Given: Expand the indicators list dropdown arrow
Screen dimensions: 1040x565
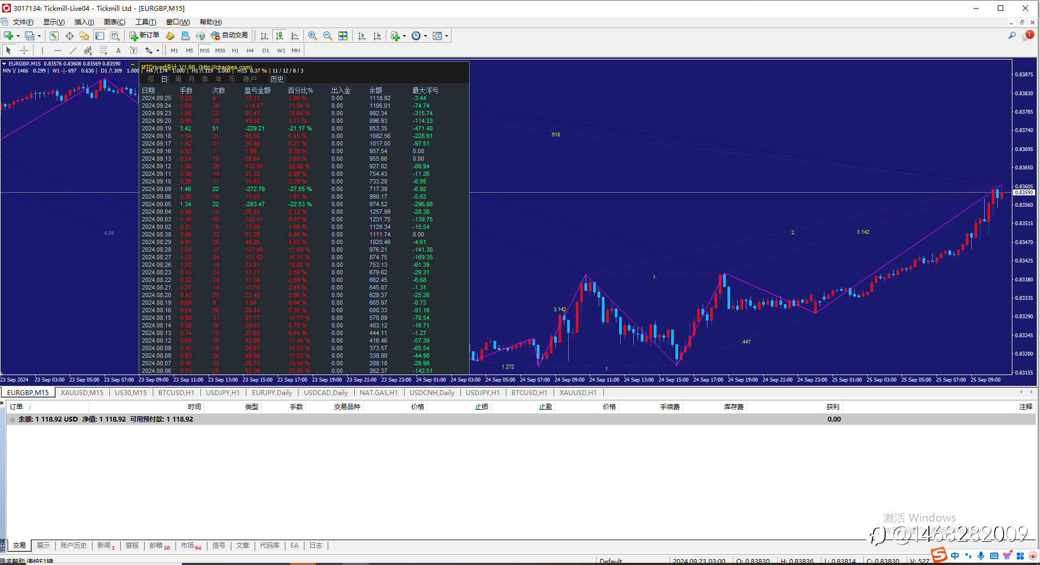Looking at the screenshot, I should coord(405,36).
